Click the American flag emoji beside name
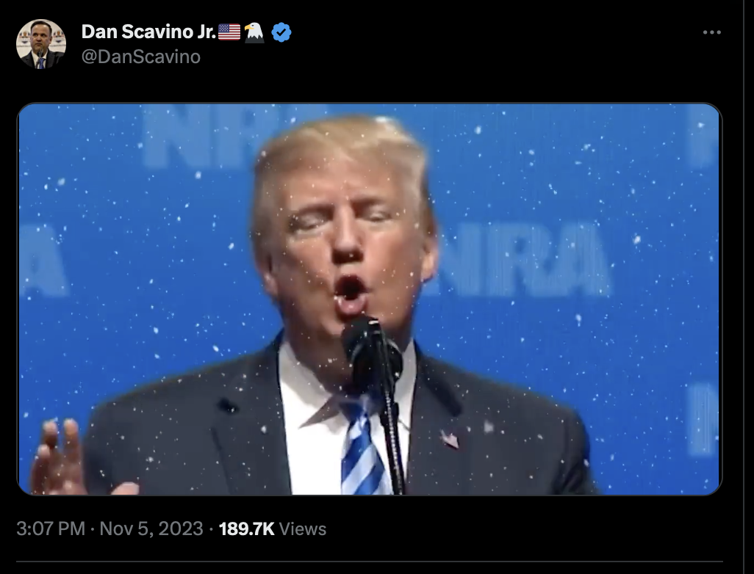 (229, 32)
